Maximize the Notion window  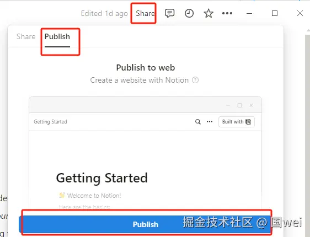[275, 13]
